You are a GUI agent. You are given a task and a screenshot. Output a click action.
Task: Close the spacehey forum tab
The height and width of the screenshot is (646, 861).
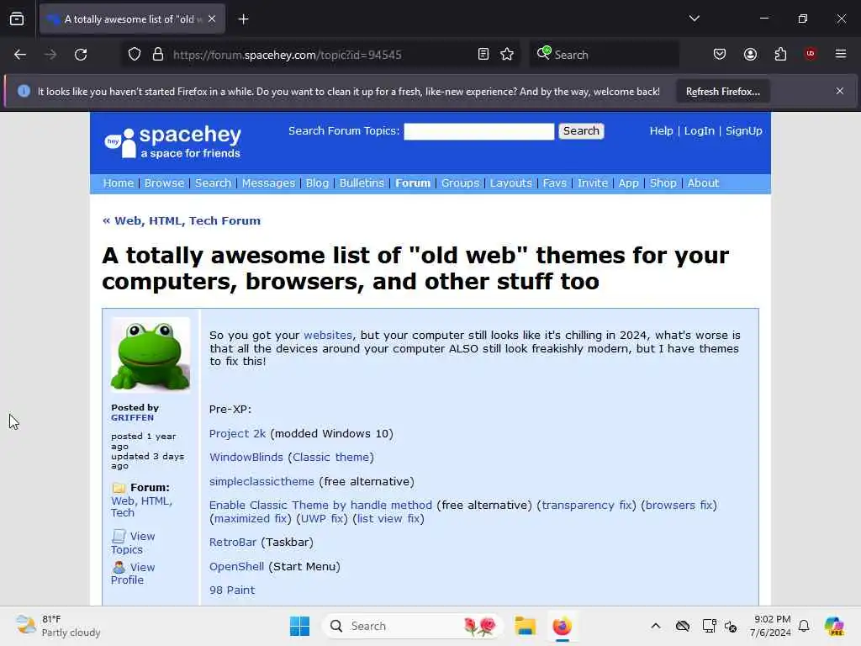212,19
